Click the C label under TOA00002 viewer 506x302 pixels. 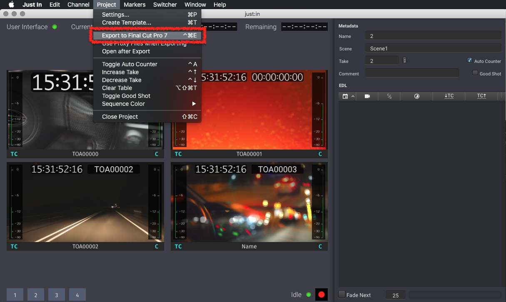coord(157,247)
